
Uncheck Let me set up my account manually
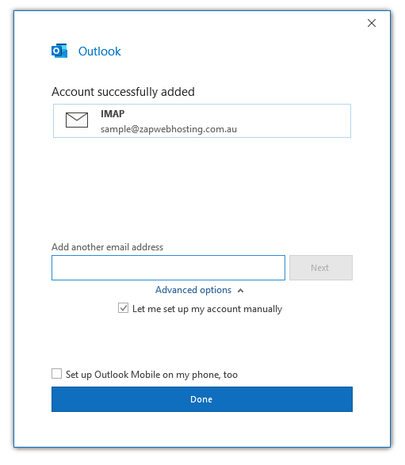tap(123, 308)
